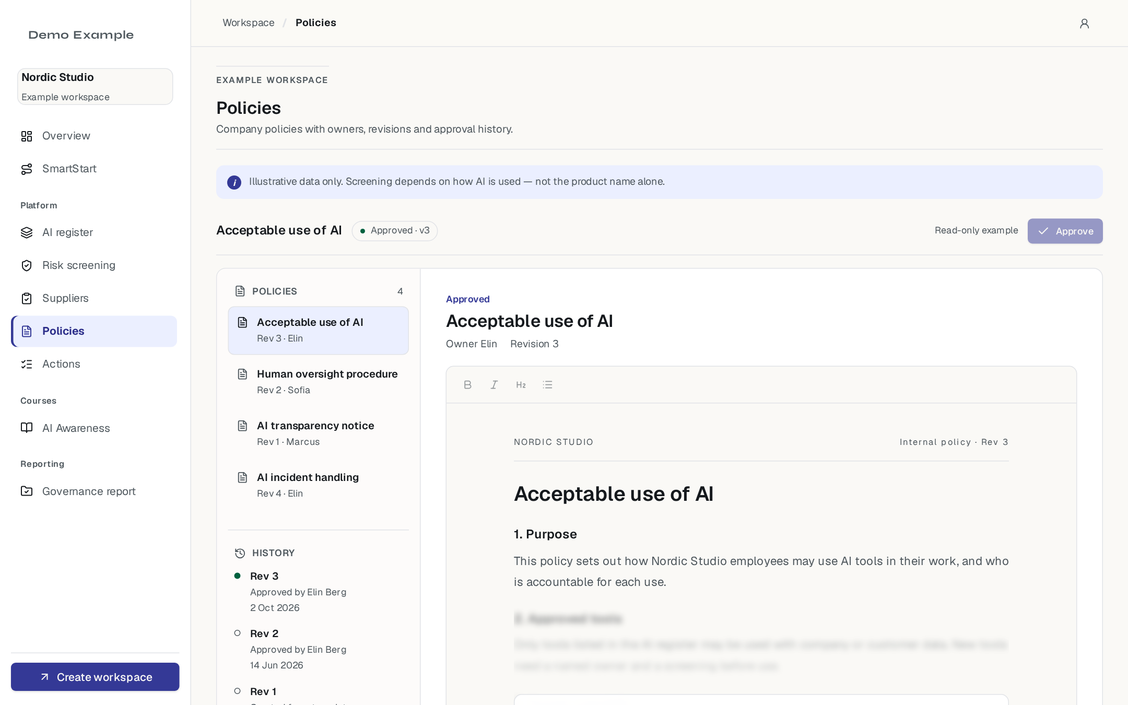1128x705 pixels.
Task: Click 'Revision 3' under policy title
Action: tap(534, 344)
